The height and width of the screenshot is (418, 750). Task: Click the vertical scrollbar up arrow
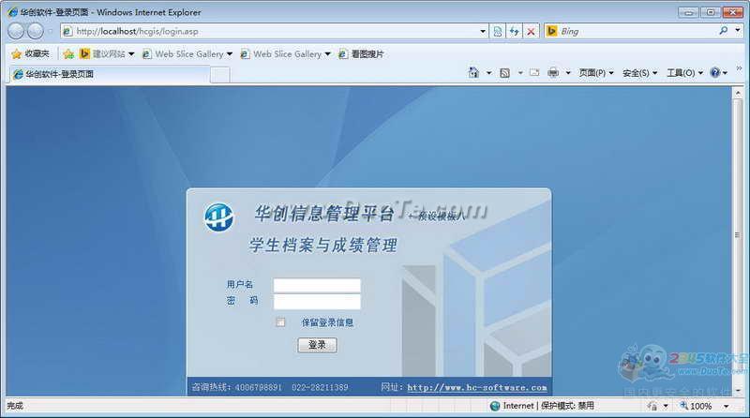[738, 93]
